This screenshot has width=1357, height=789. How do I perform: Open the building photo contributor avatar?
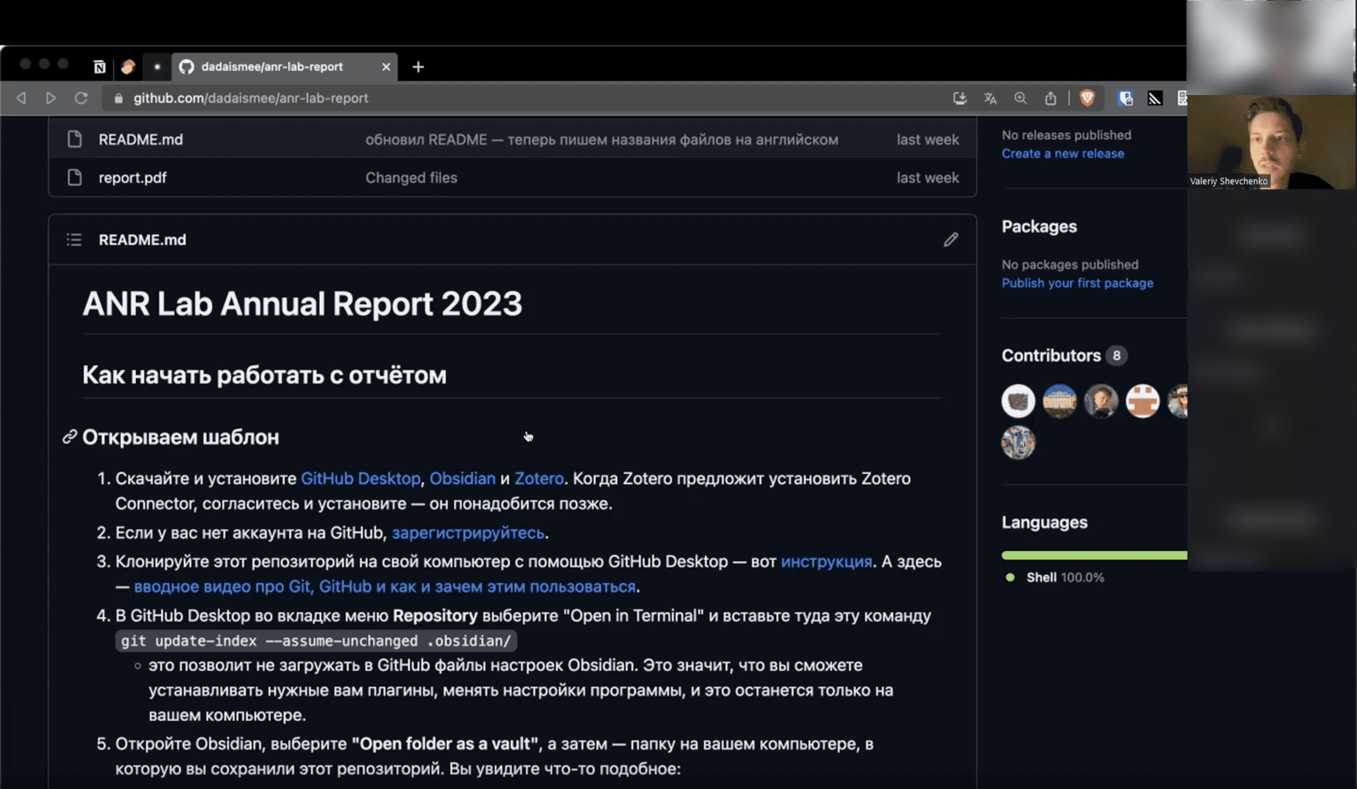pyautogui.click(x=1059, y=401)
